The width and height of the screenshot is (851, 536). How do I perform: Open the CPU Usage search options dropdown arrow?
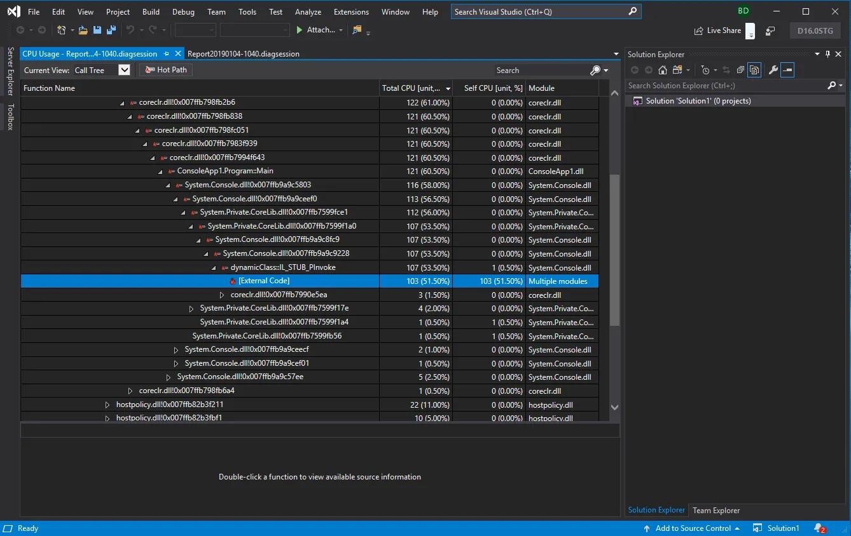606,70
